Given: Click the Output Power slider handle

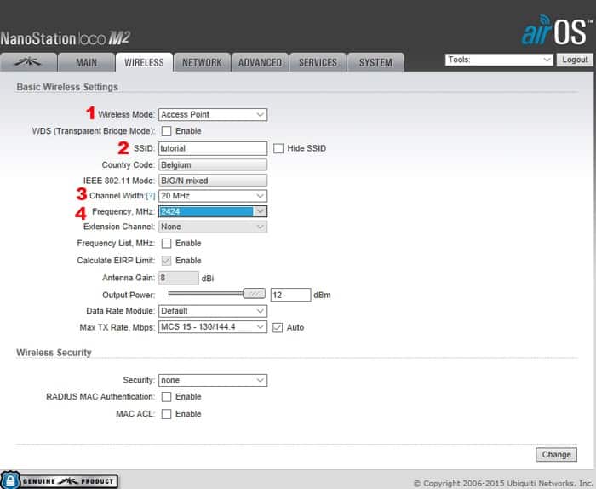Looking at the screenshot, I should pos(255,293).
